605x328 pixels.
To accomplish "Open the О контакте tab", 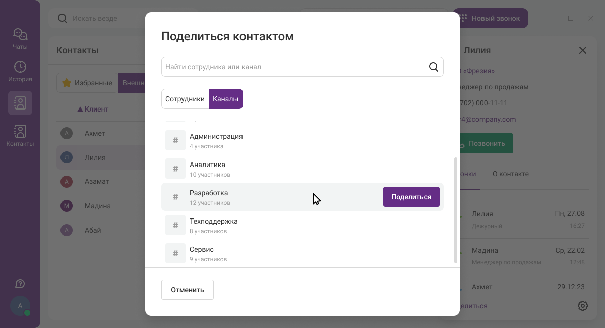I will click(510, 174).
